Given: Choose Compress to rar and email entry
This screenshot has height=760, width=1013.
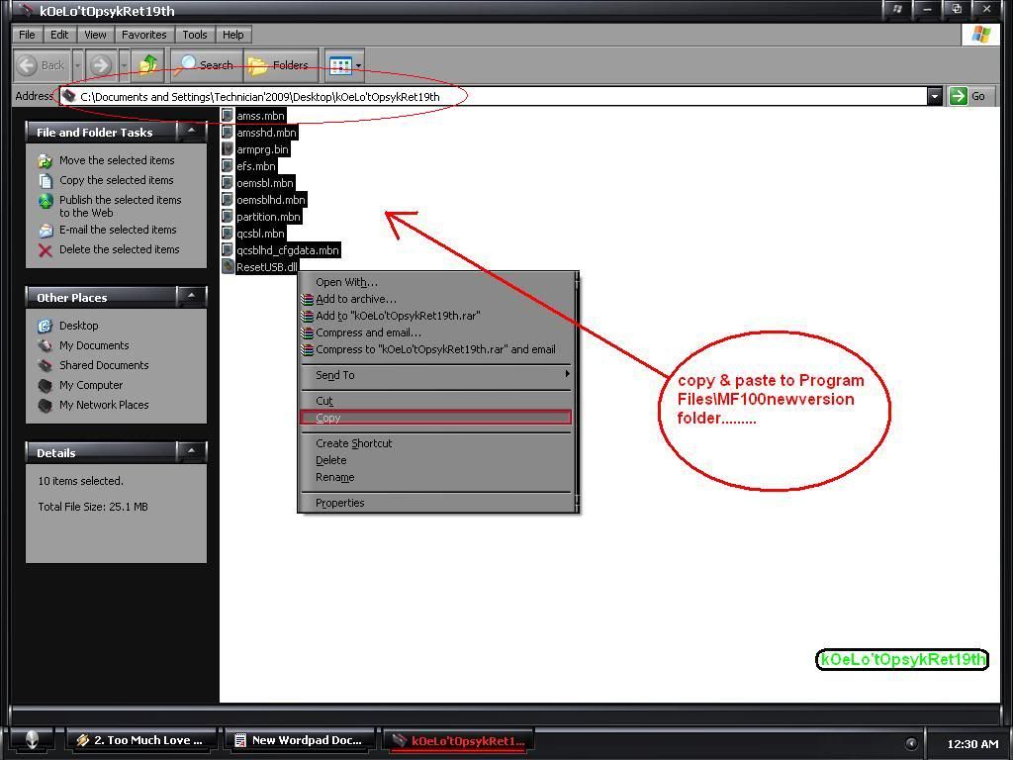Looking at the screenshot, I should (436, 349).
